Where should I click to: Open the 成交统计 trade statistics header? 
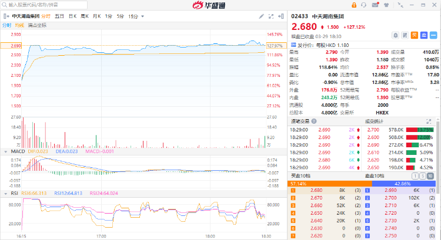pyautogui.click(x=374, y=121)
